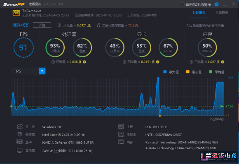Viewport: 239px width, 164px height.
Task: Click the Windows 10 system text
Action: pos(52,127)
